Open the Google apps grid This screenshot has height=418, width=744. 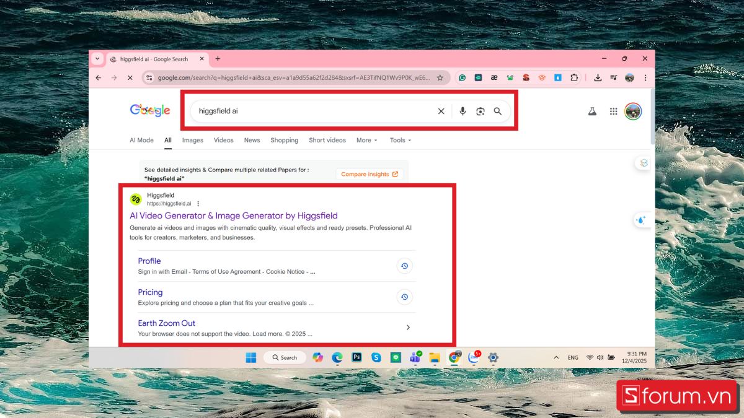coord(613,111)
